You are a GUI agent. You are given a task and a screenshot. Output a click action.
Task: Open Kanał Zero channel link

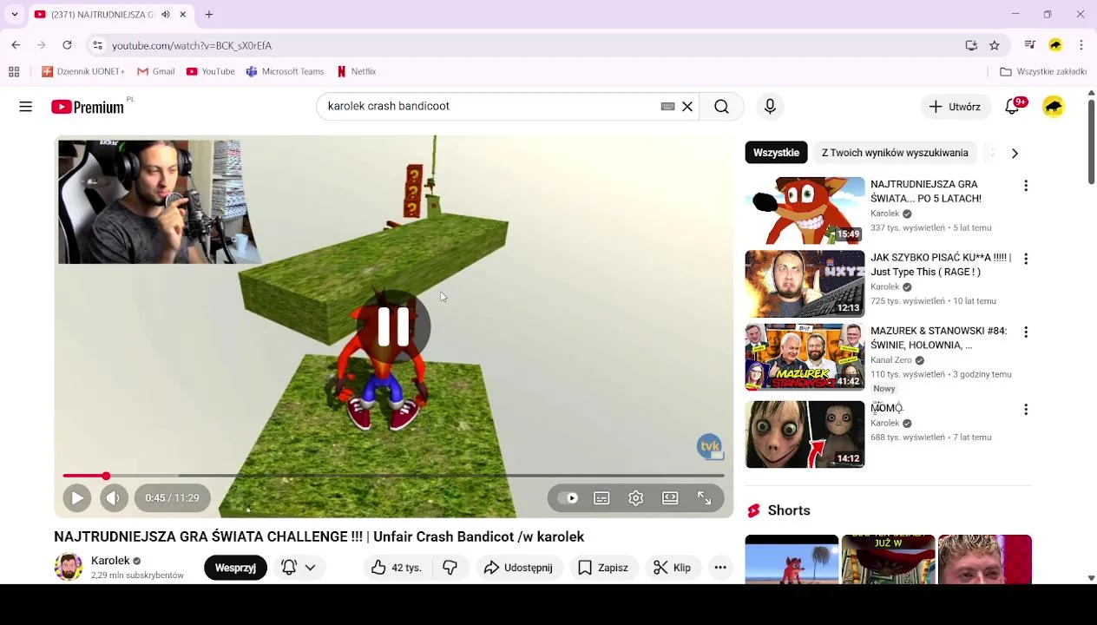pyautogui.click(x=891, y=360)
